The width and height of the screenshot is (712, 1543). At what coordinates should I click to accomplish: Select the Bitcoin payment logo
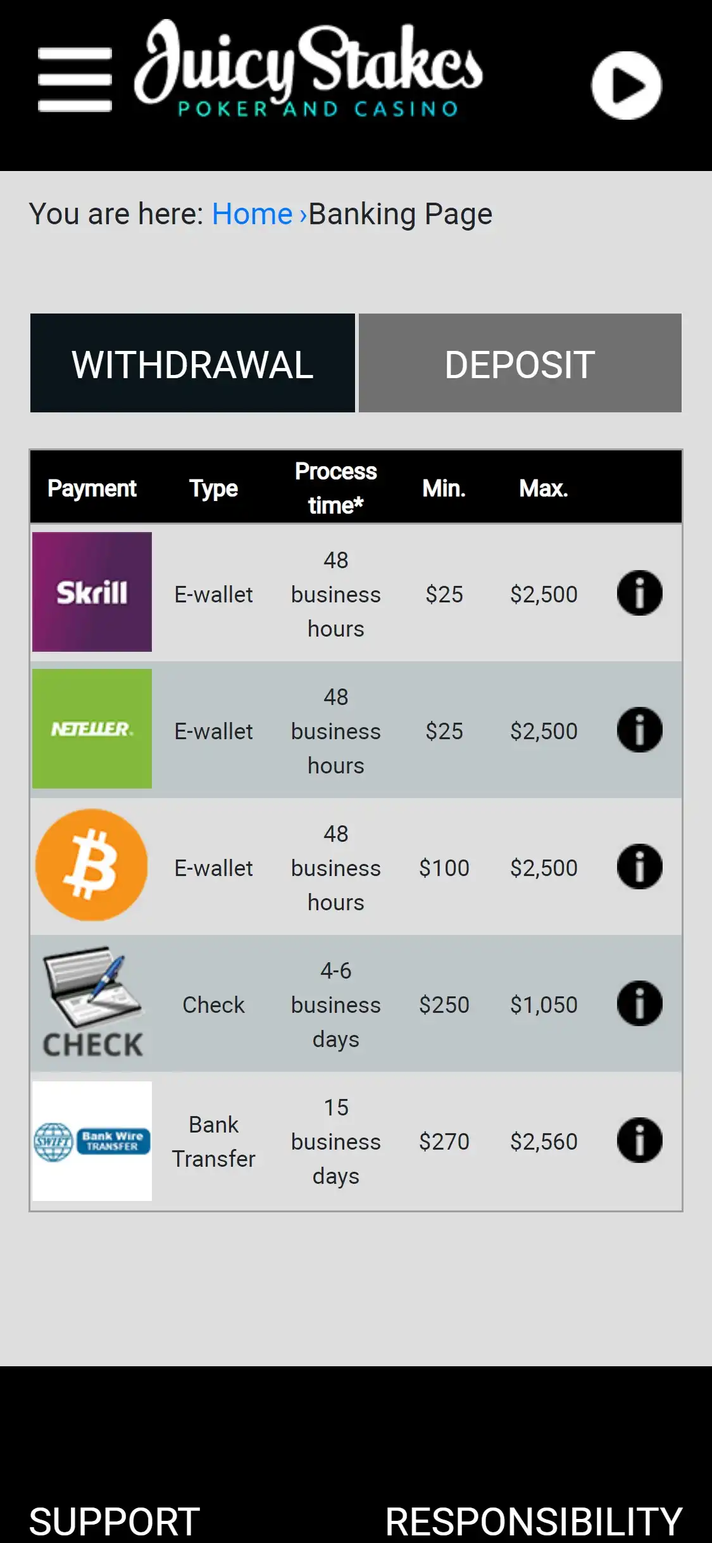coord(92,865)
